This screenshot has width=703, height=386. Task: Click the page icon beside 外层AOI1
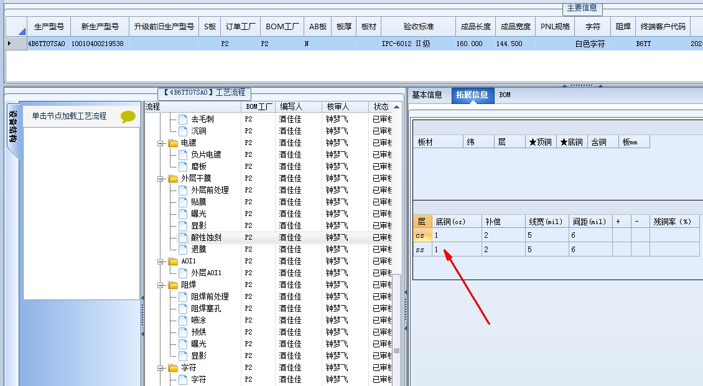[x=183, y=273]
